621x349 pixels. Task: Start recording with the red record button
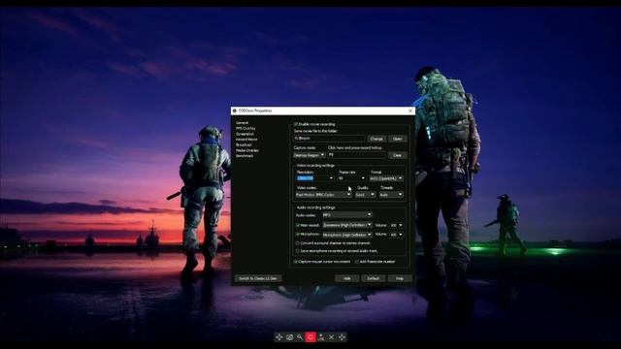point(310,337)
